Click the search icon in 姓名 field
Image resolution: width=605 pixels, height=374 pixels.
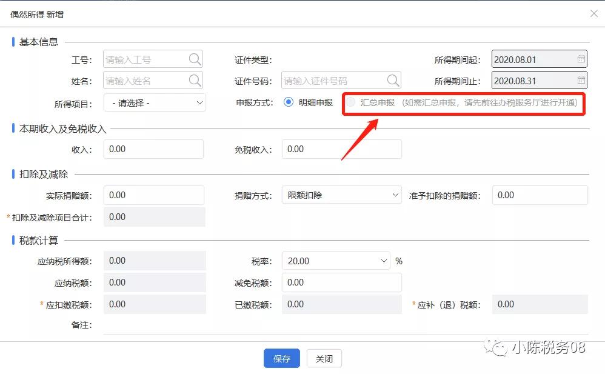tap(195, 81)
